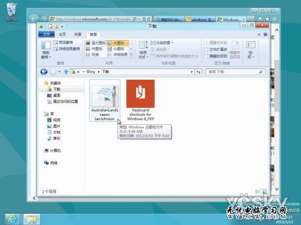The width and height of the screenshot is (301, 225).
Task: Click the 下载 breadcrumb in address bar
Action: [x=105, y=71]
